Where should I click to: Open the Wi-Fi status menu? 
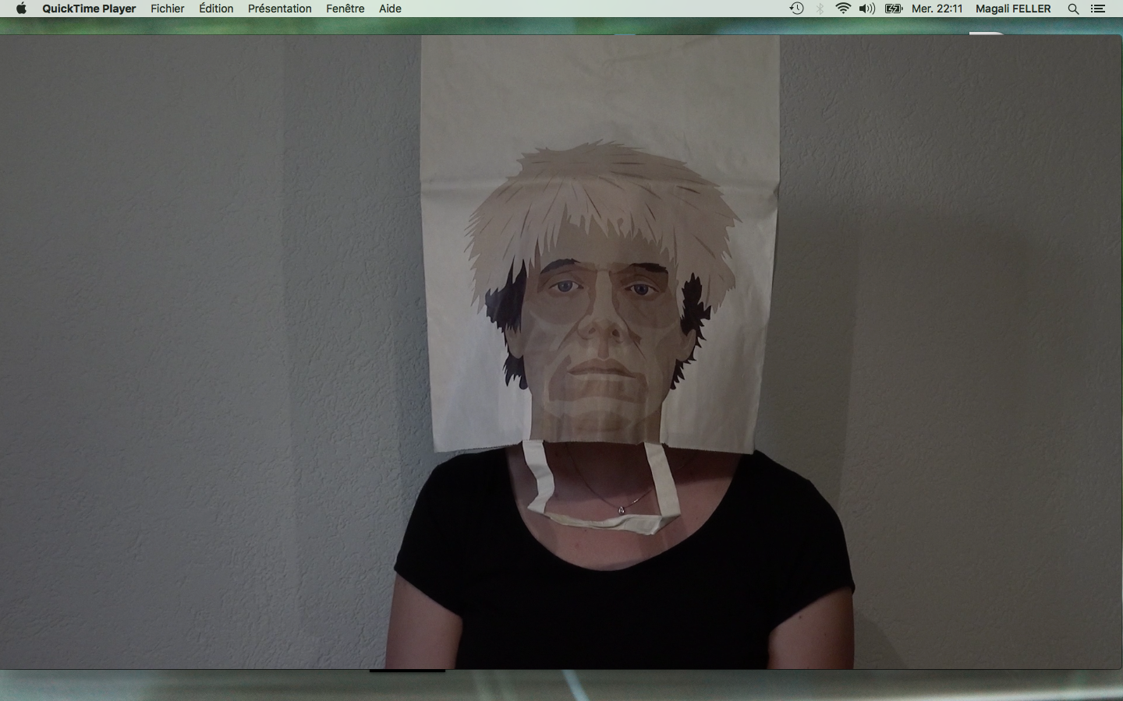(843, 9)
